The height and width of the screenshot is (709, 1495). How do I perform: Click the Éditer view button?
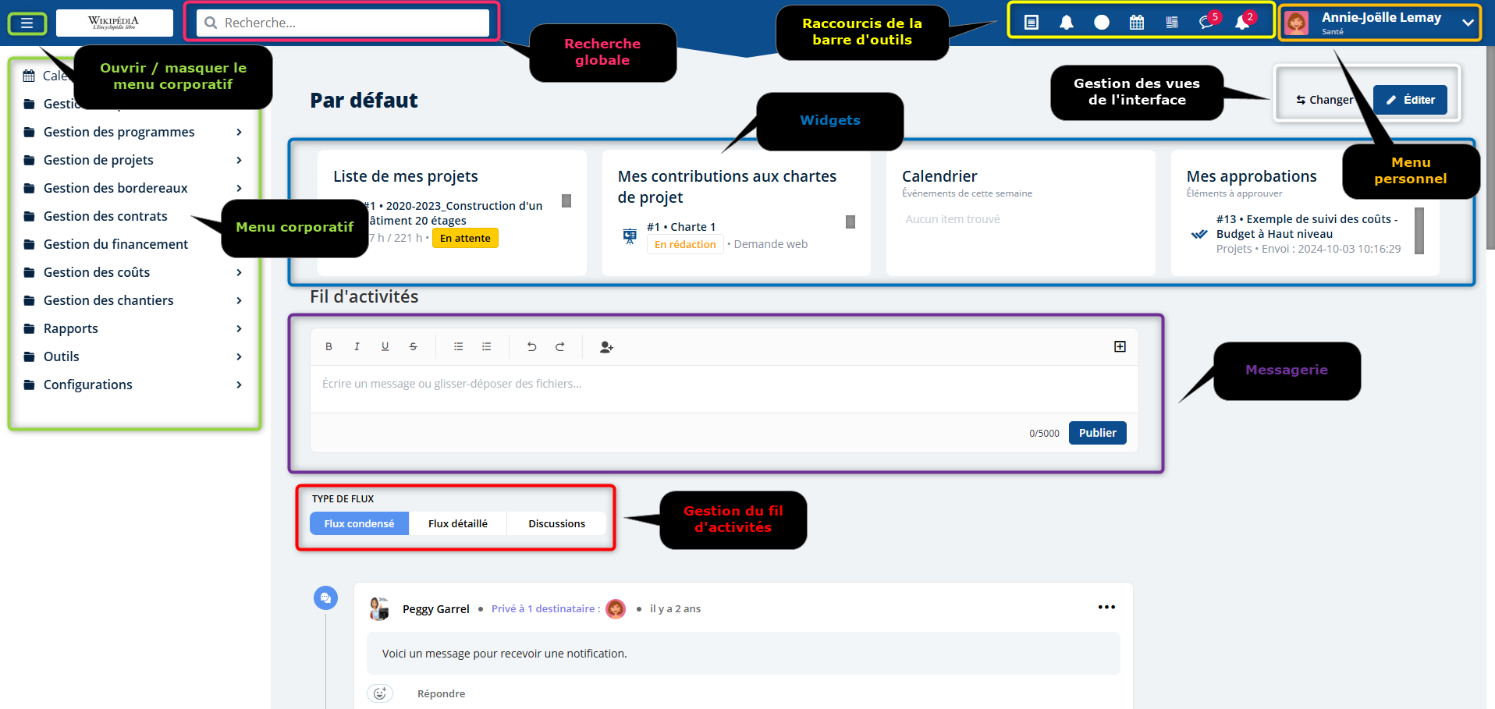(1410, 100)
